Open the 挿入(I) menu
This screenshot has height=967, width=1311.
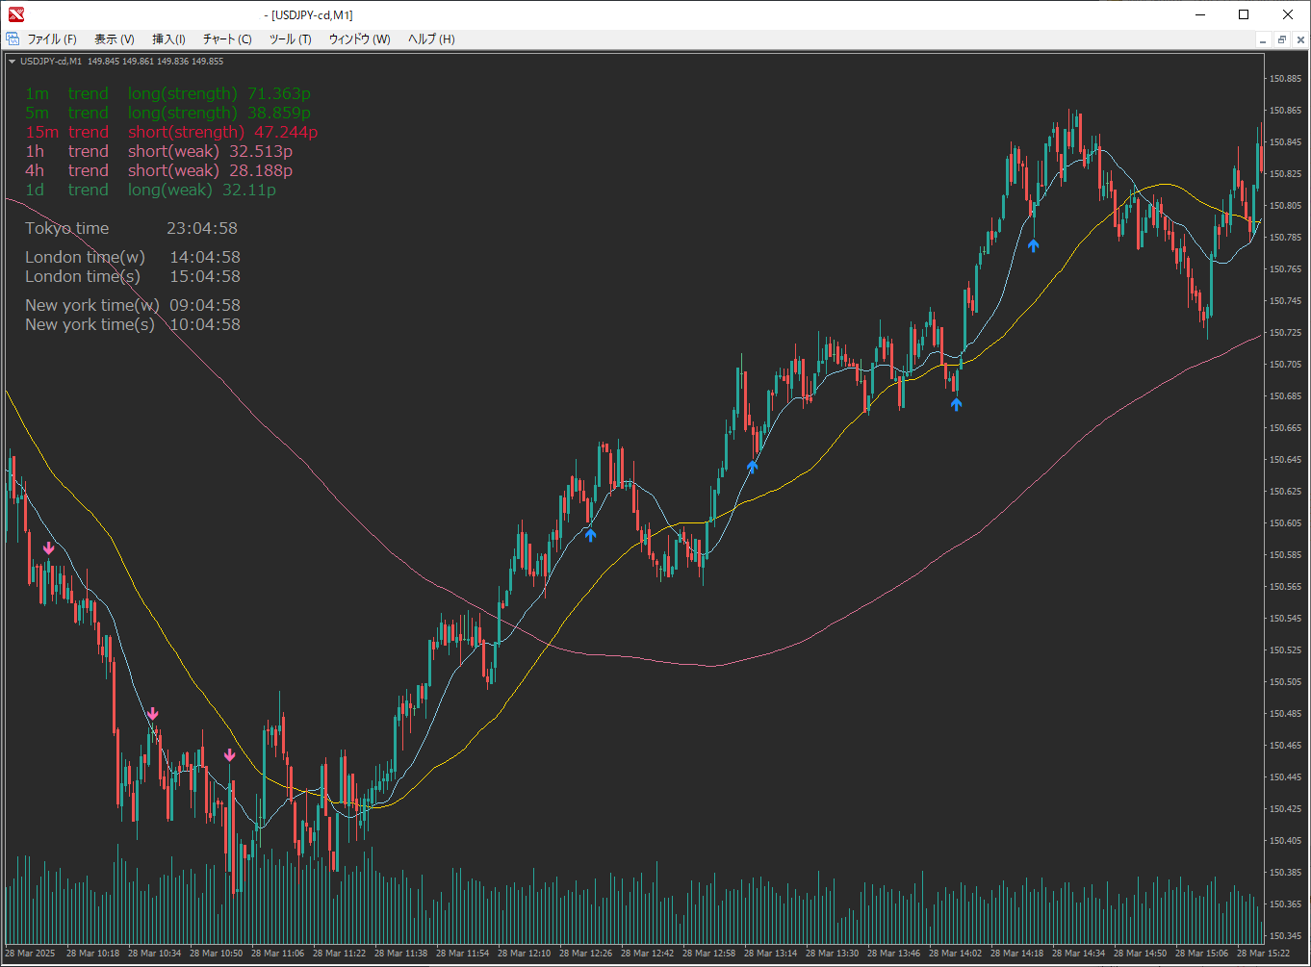tap(168, 39)
